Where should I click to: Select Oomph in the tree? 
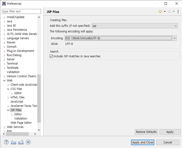pos(11,47)
